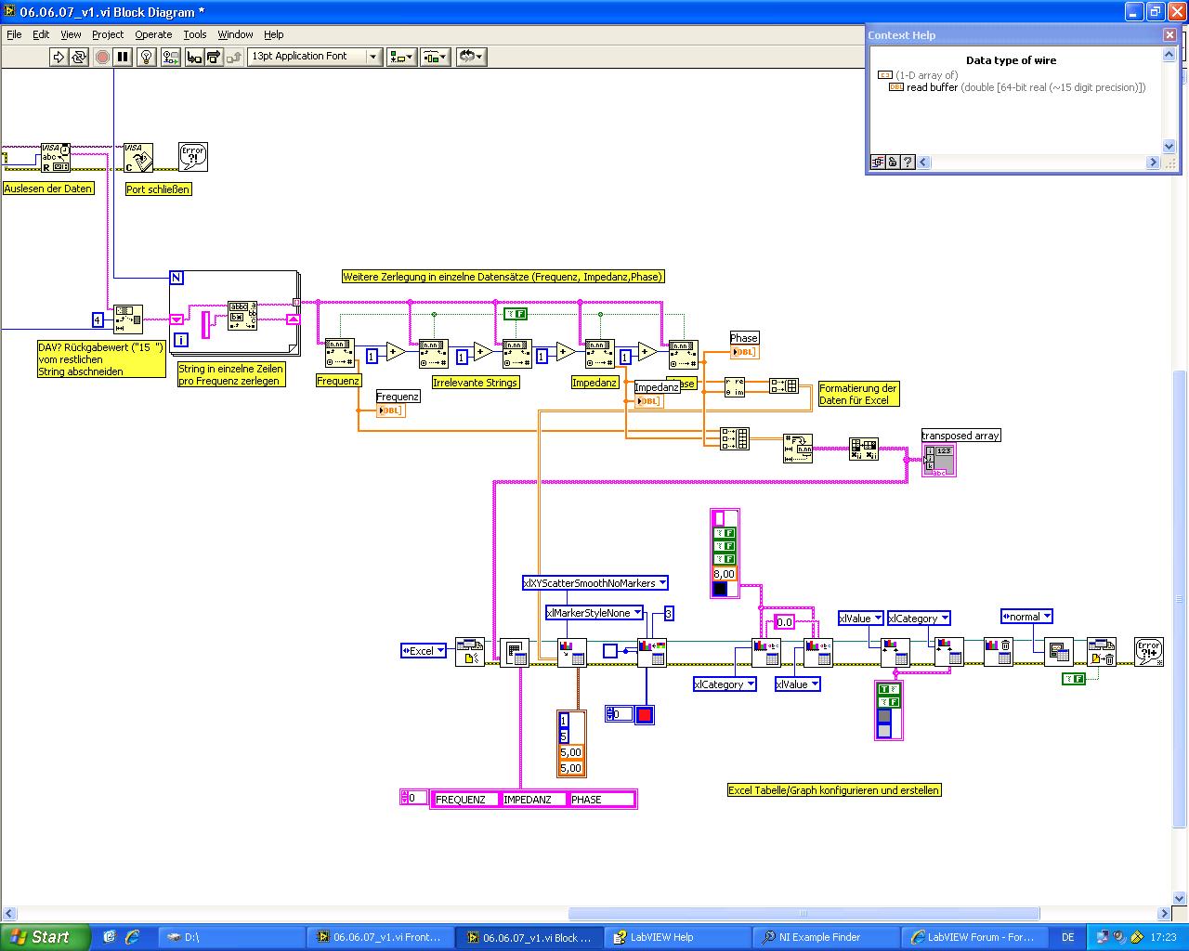
Task: Click the Abort Execution stop button
Action: (x=102, y=57)
